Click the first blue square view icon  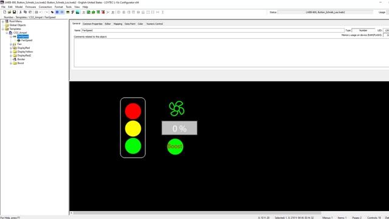coord(57,12)
